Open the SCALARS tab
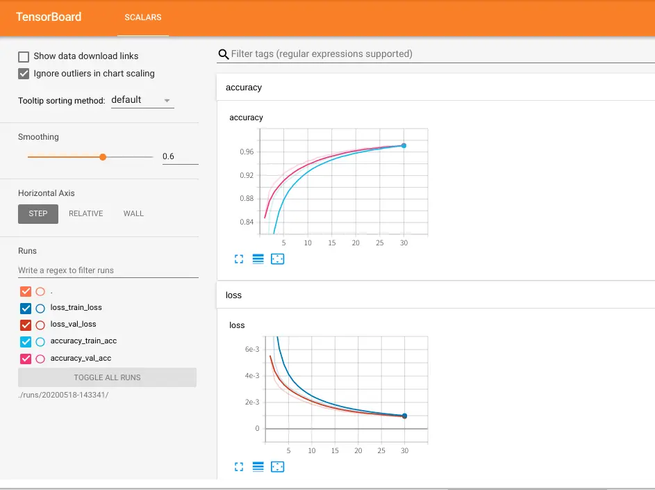The height and width of the screenshot is (490, 655). point(143,17)
